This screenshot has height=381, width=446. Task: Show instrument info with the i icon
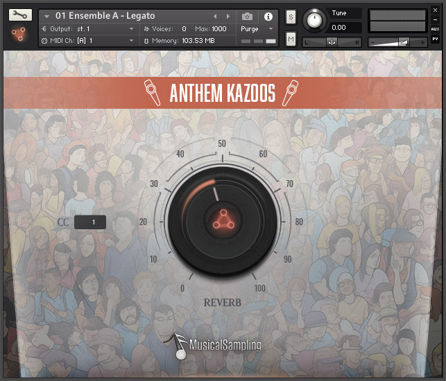click(x=268, y=17)
